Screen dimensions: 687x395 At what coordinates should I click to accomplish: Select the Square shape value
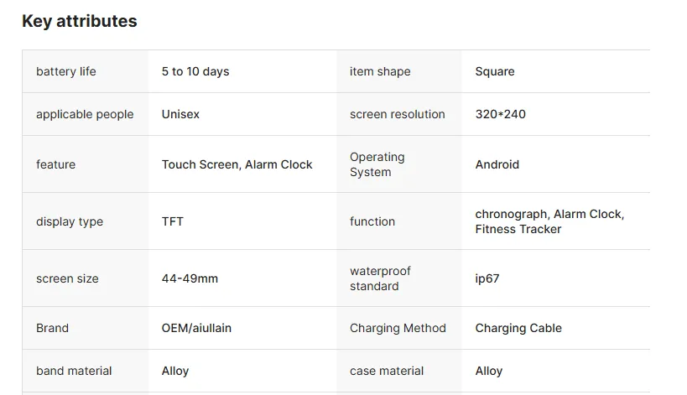coord(495,71)
